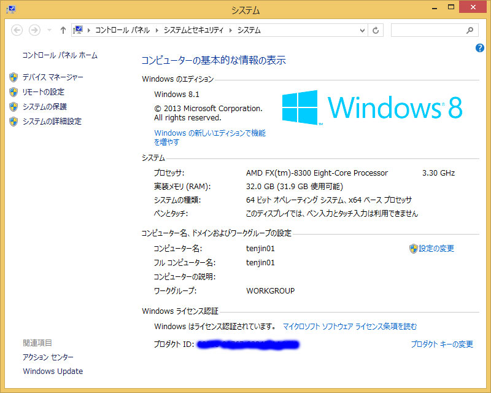This screenshot has width=491, height=393.
Task: Open コントロール パネル ホーム
Action: (60, 55)
